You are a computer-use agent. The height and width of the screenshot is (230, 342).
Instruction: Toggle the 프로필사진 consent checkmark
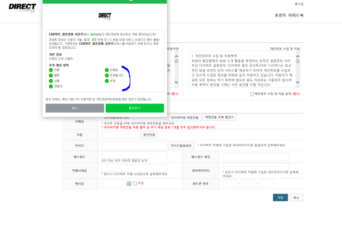coord(107,75)
